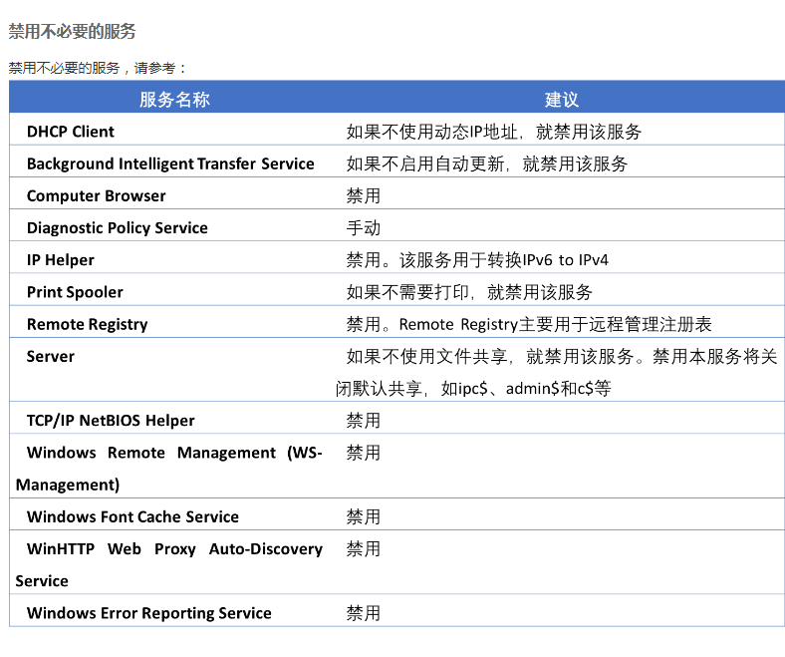Click the Remote Registry 远程管理注册表 advice
The height and width of the screenshot is (657, 785).
(x=529, y=324)
